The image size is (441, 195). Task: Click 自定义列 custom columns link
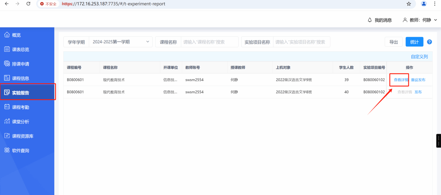click(419, 57)
